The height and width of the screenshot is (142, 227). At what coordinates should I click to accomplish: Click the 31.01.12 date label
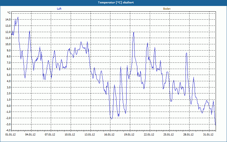pyautogui.click(x=208, y=135)
